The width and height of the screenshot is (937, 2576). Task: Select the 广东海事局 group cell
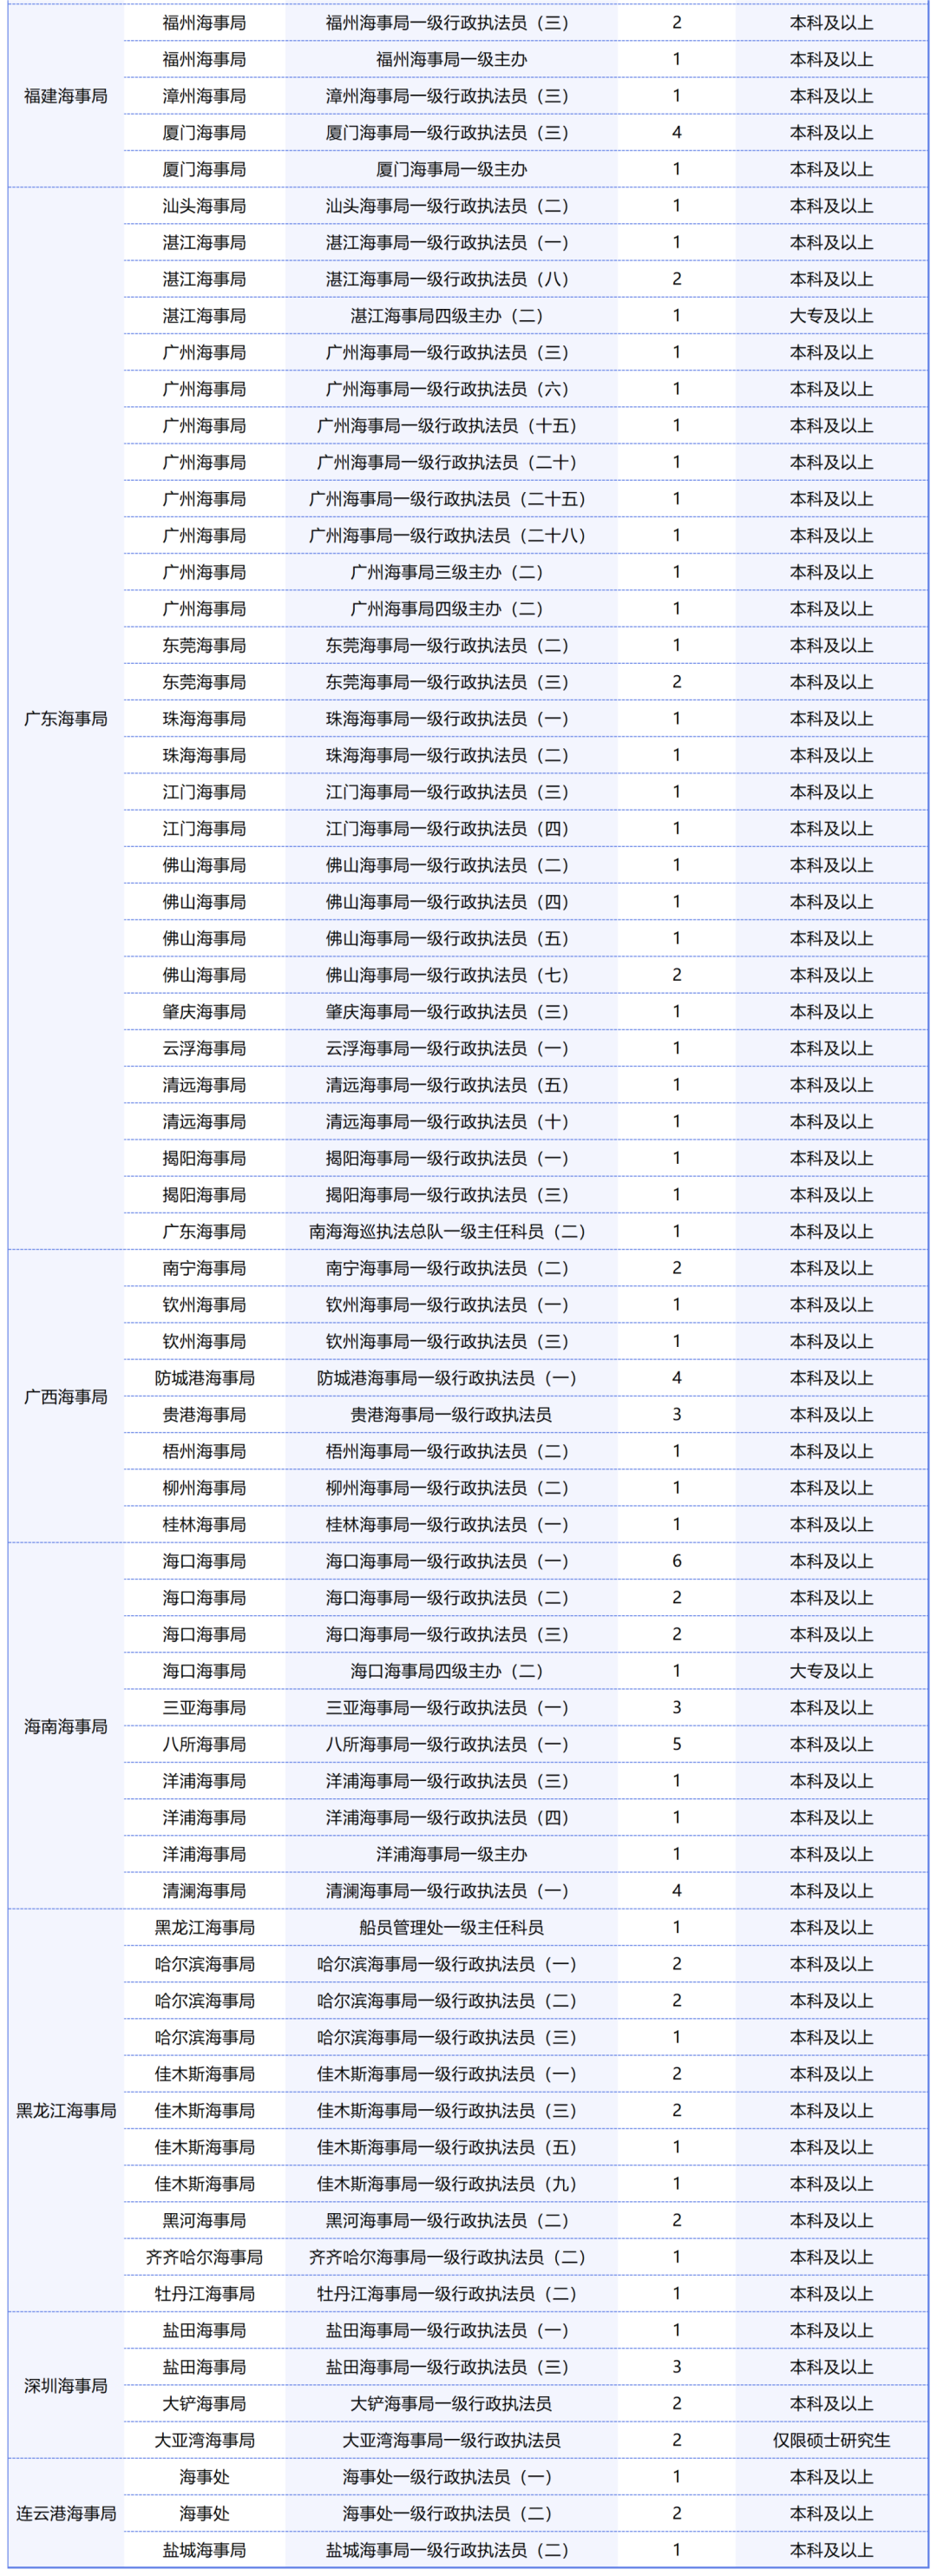(x=66, y=718)
